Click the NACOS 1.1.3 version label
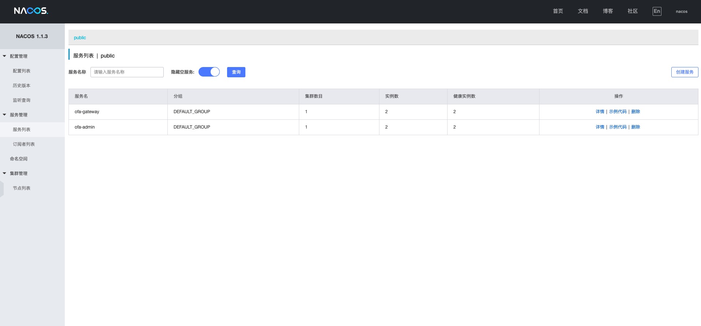 (x=32, y=36)
